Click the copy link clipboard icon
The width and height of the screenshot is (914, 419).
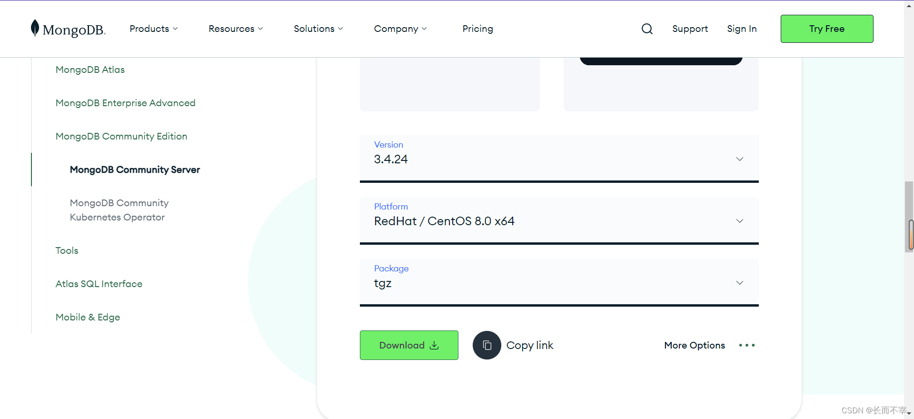[x=487, y=345]
